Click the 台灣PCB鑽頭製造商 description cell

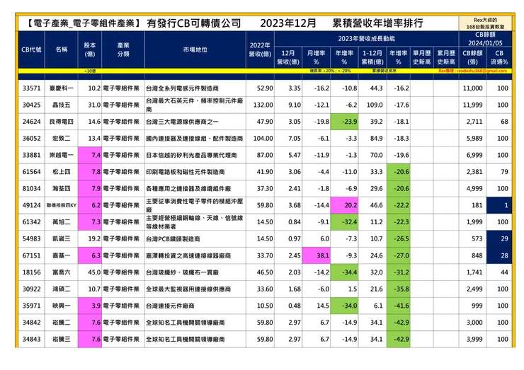(x=195, y=238)
